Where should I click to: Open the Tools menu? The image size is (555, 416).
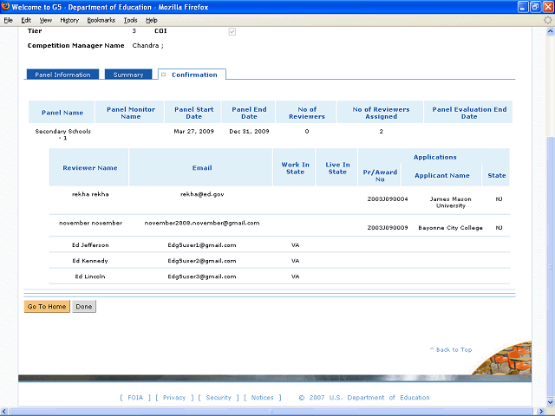[130, 20]
